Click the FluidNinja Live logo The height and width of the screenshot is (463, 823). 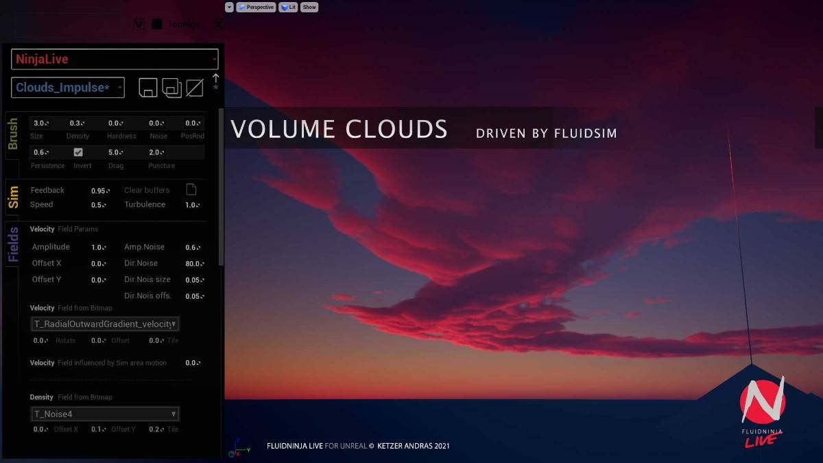click(763, 412)
